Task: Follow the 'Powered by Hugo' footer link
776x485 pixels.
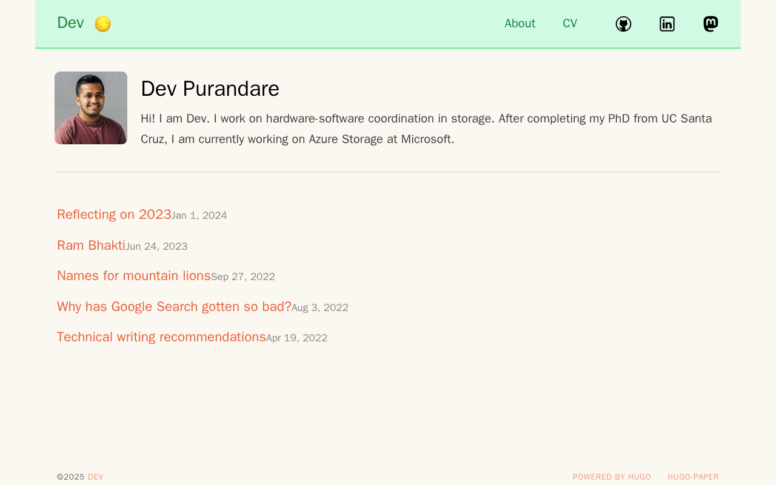Action: 612,477
